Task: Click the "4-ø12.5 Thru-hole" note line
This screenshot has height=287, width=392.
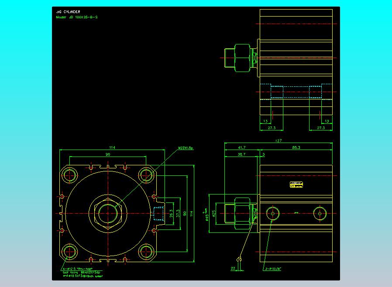Action: click(78, 269)
